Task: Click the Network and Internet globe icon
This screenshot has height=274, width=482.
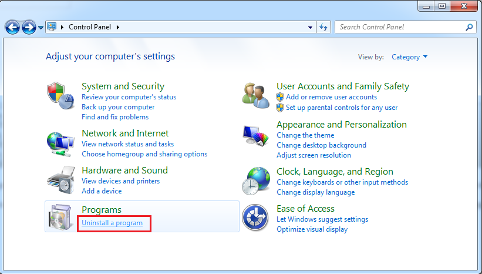Action: click(x=59, y=143)
